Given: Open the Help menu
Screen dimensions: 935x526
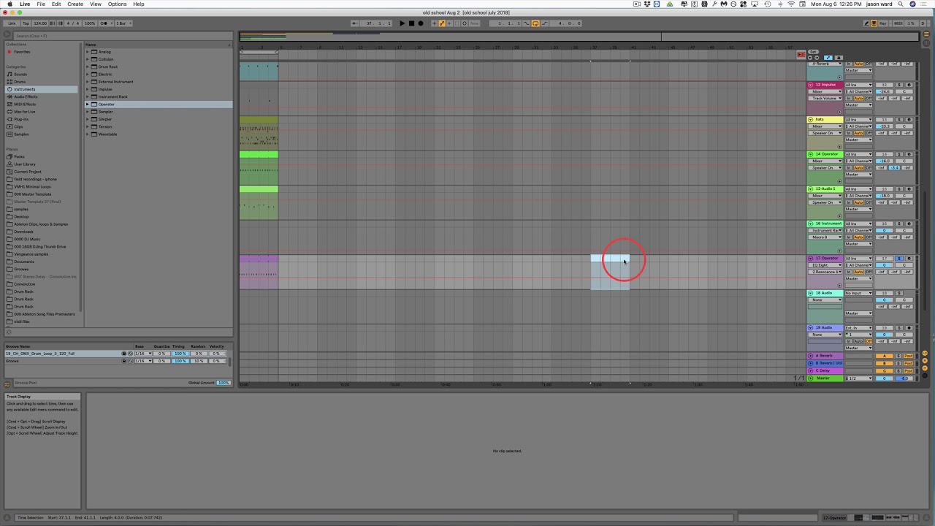Looking at the screenshot, I should (138, 4).
